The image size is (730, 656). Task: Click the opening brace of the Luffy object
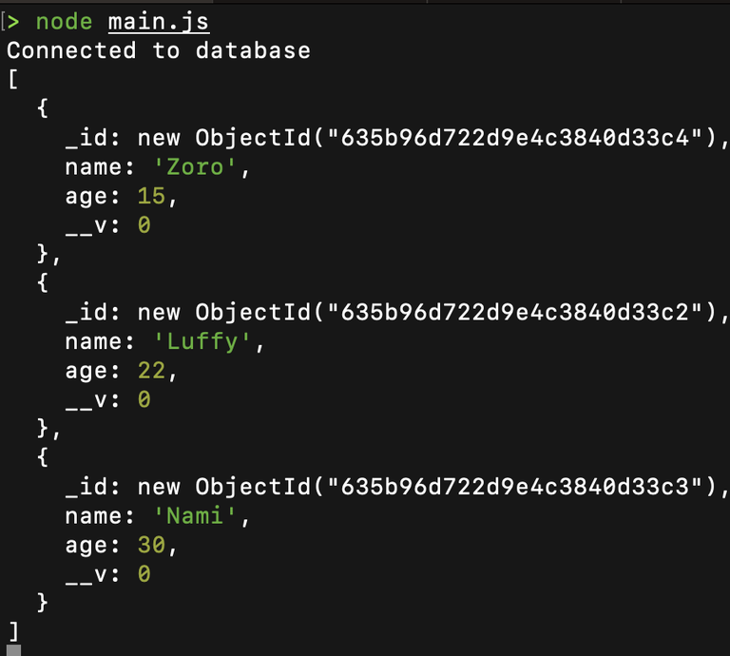click(x=43, y=282)
